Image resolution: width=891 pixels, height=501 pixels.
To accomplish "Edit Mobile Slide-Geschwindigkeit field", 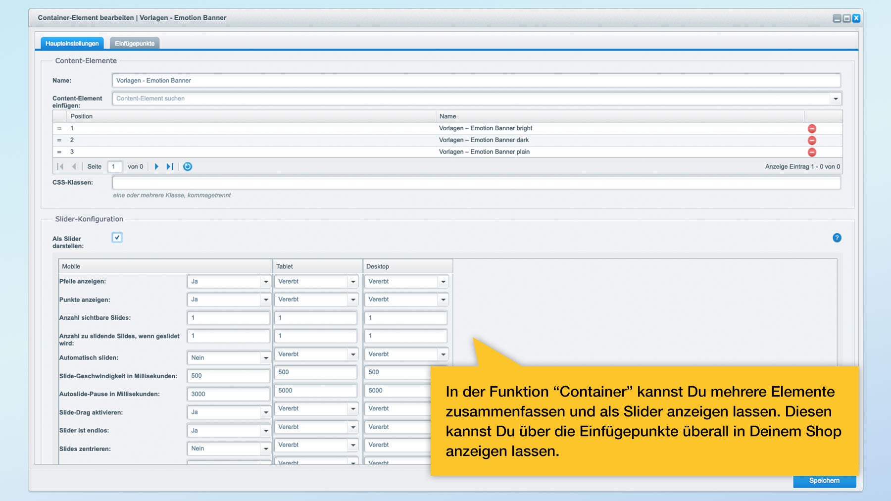I will [x=229, y=376].
